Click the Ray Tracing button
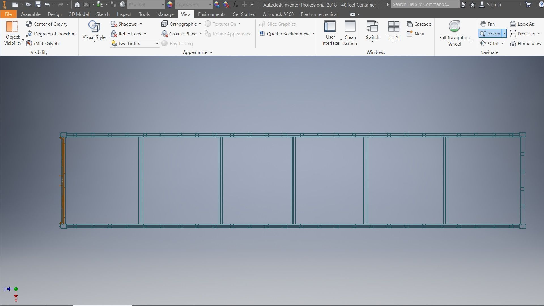The height and width of the screenshot is (306, 544). tap(177, 43)
